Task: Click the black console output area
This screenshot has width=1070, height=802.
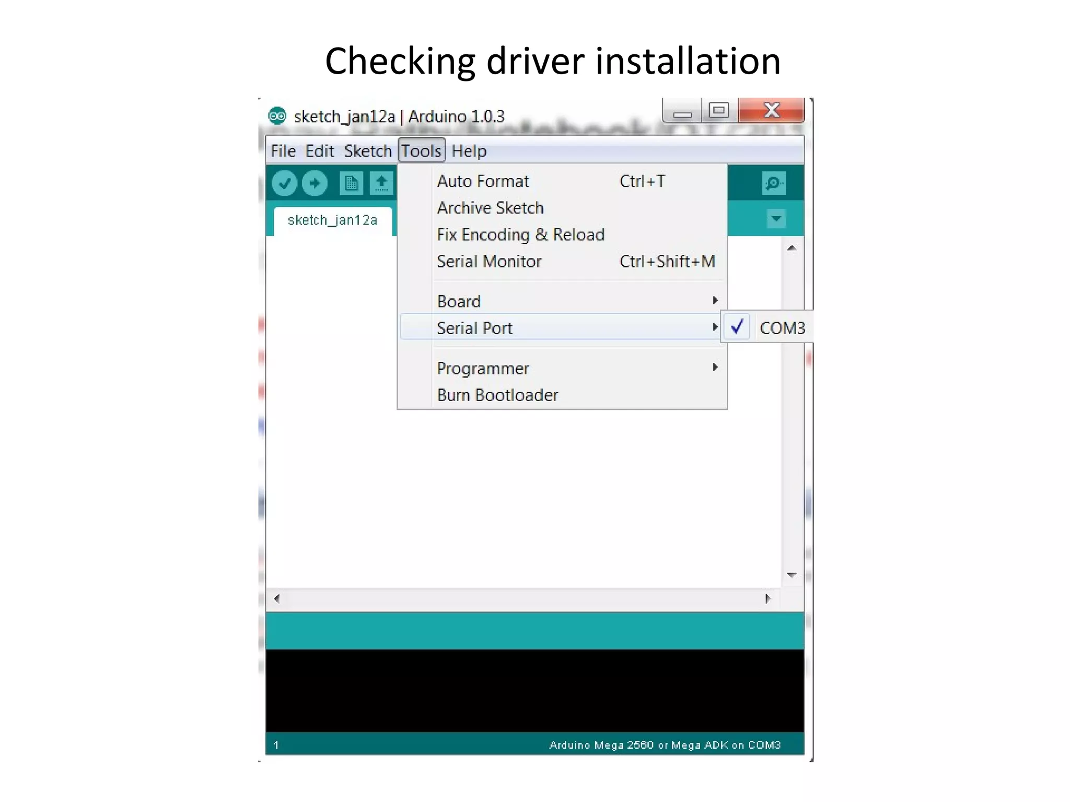Action: [x=535, y=690]
